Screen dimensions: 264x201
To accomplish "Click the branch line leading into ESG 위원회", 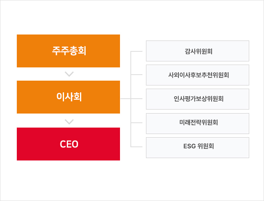I will (137, 147).
